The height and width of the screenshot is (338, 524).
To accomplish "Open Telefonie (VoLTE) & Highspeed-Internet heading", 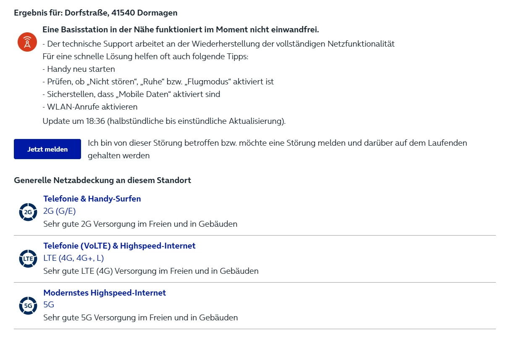I will coord(119,246).
